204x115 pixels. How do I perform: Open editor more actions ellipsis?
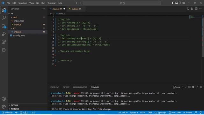click(x=200, y=9)
